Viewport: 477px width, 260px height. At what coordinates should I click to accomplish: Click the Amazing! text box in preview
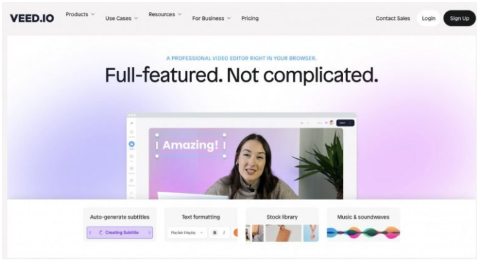[191, 145]
